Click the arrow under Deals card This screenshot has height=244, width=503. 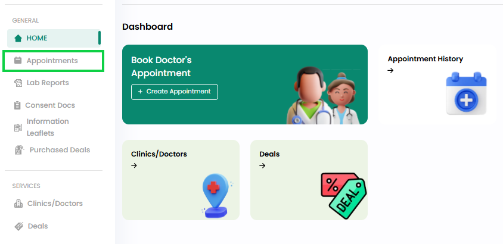pyautogui.click(x=262, y=165)
